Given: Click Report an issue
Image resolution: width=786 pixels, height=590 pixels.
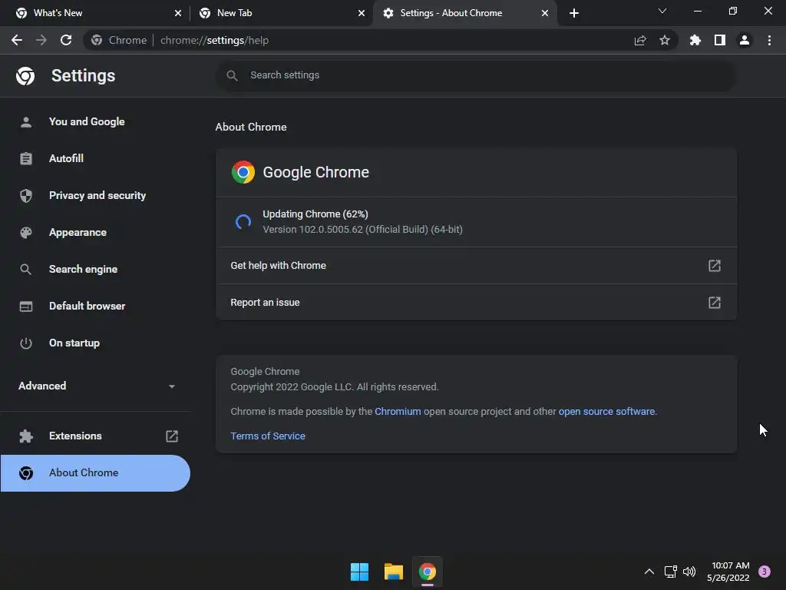Looking at the screenshot, I should pos(476,303).
